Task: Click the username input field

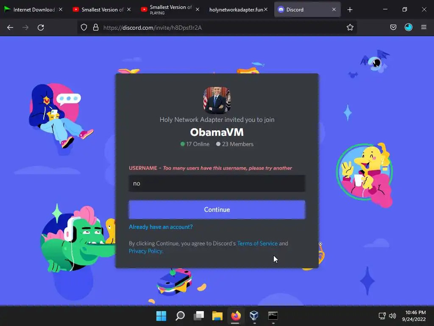Action: pos(217,183)
